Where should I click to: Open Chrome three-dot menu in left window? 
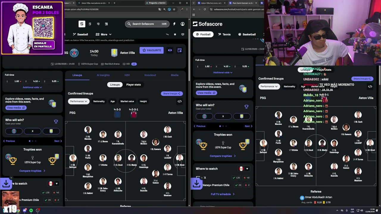point(187,9)
